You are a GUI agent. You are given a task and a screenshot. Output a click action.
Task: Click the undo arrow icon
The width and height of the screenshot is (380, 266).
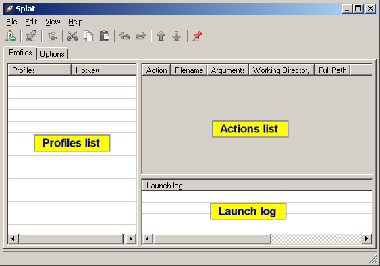coord(125,36)
